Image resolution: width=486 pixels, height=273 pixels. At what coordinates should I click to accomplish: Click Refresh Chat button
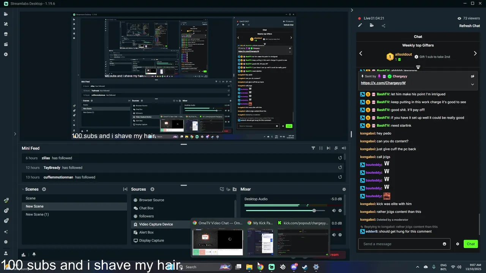470,26
